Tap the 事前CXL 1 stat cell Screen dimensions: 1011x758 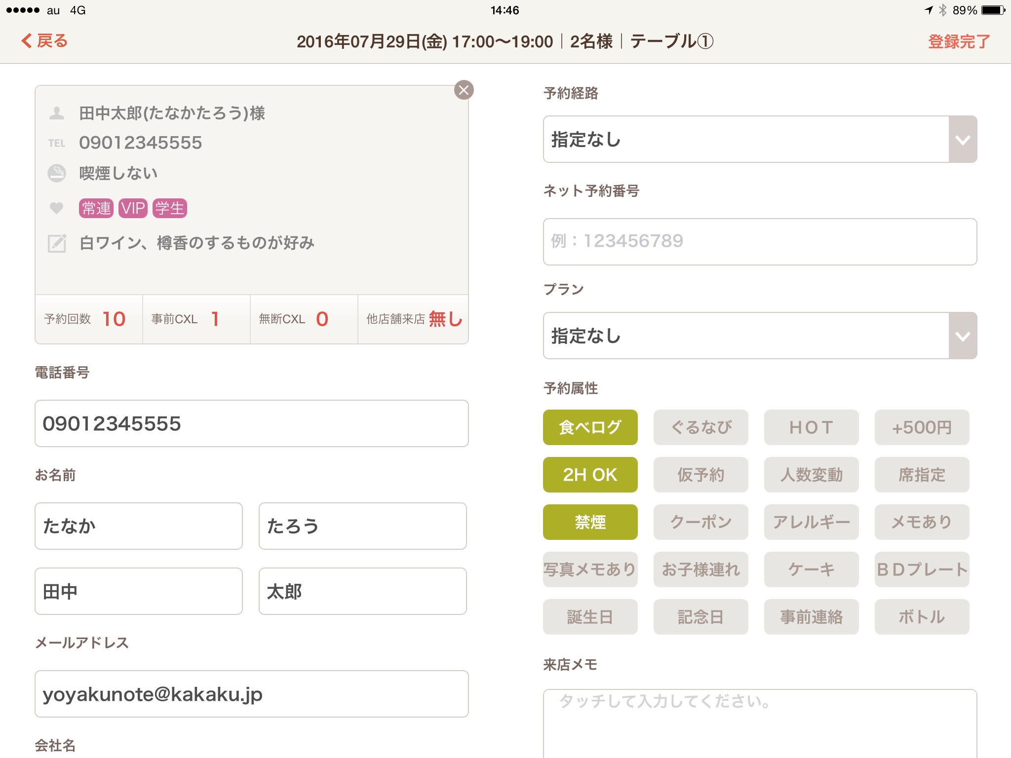[x=196, y=319]
